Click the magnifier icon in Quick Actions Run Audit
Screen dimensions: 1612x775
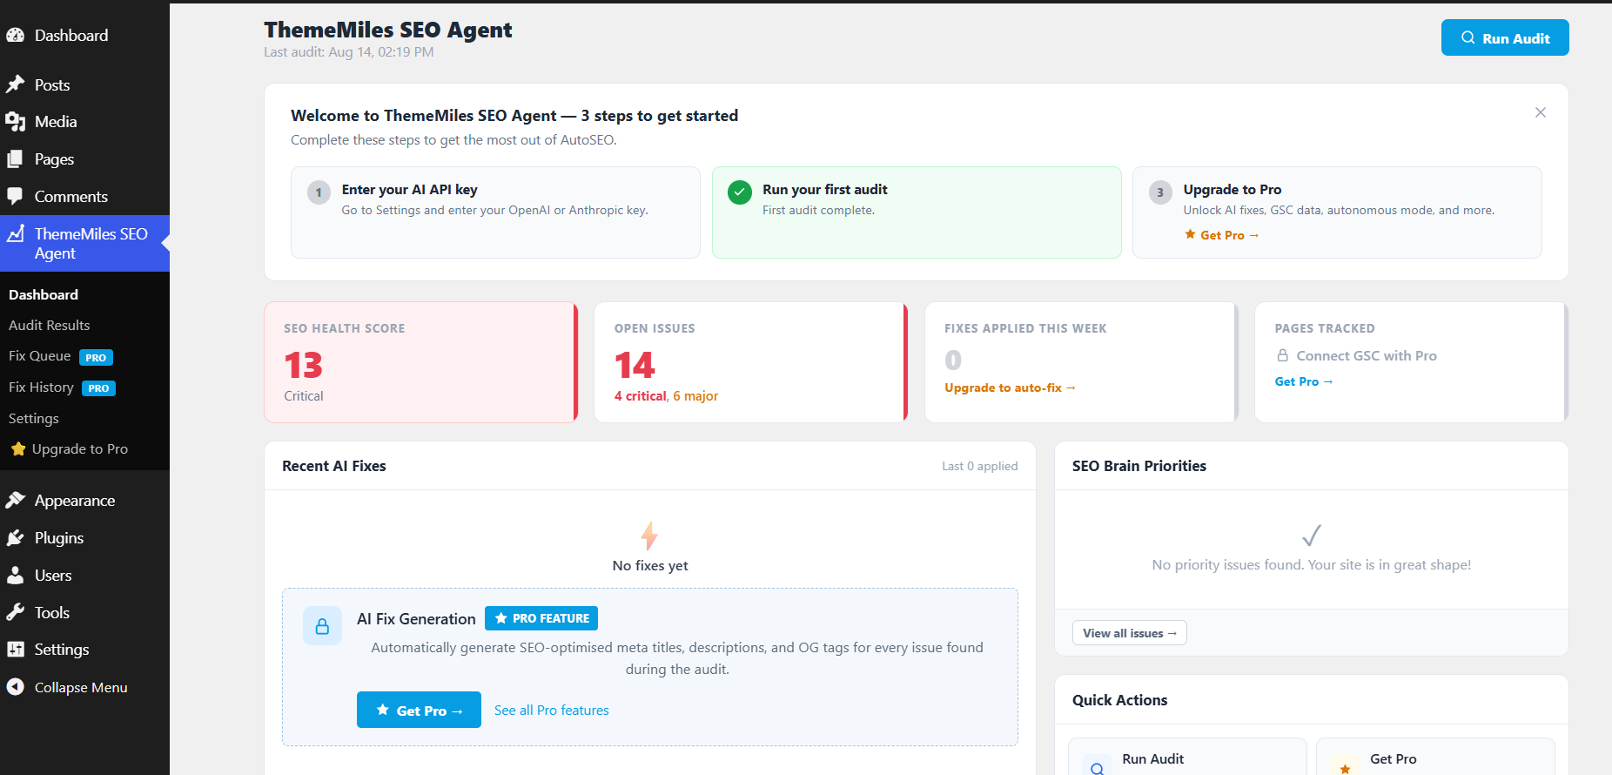pyautogui.click(x=1097, y=768)
